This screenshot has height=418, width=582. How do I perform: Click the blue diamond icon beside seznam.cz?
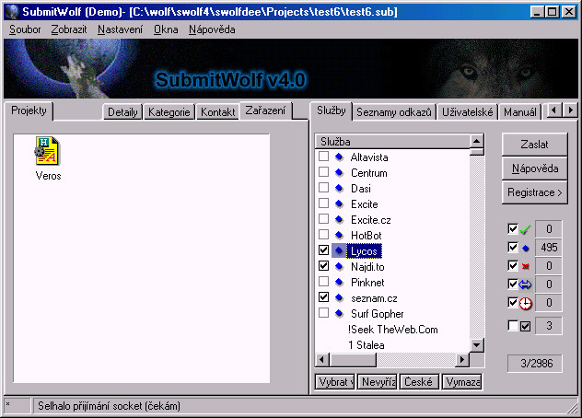tap(339, 297)
